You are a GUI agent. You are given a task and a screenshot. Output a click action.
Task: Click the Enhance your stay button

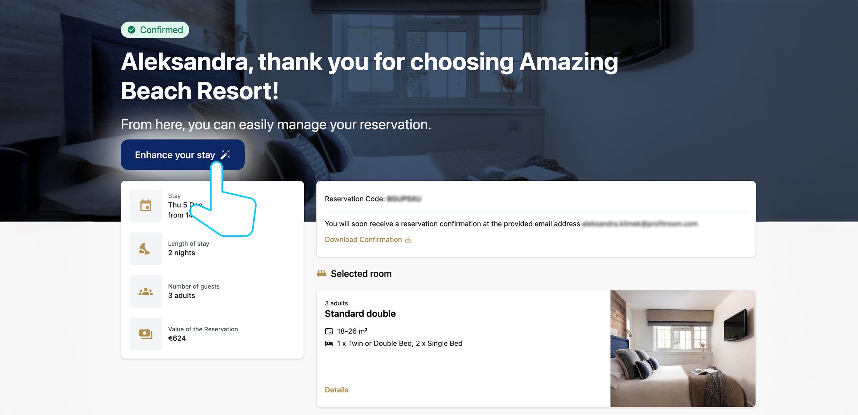click(182, 155)
